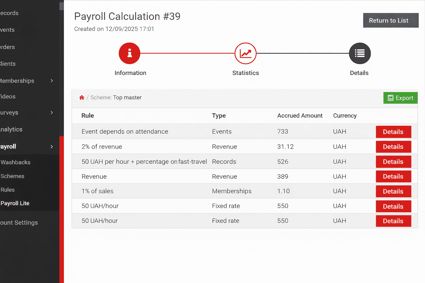425x283 pixels.
Task: View Details for 2% of revenue rule
Action: coord(393,147)
